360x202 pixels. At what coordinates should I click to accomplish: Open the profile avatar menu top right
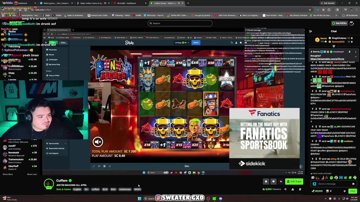pyautogui.click(x=352, y=23)
